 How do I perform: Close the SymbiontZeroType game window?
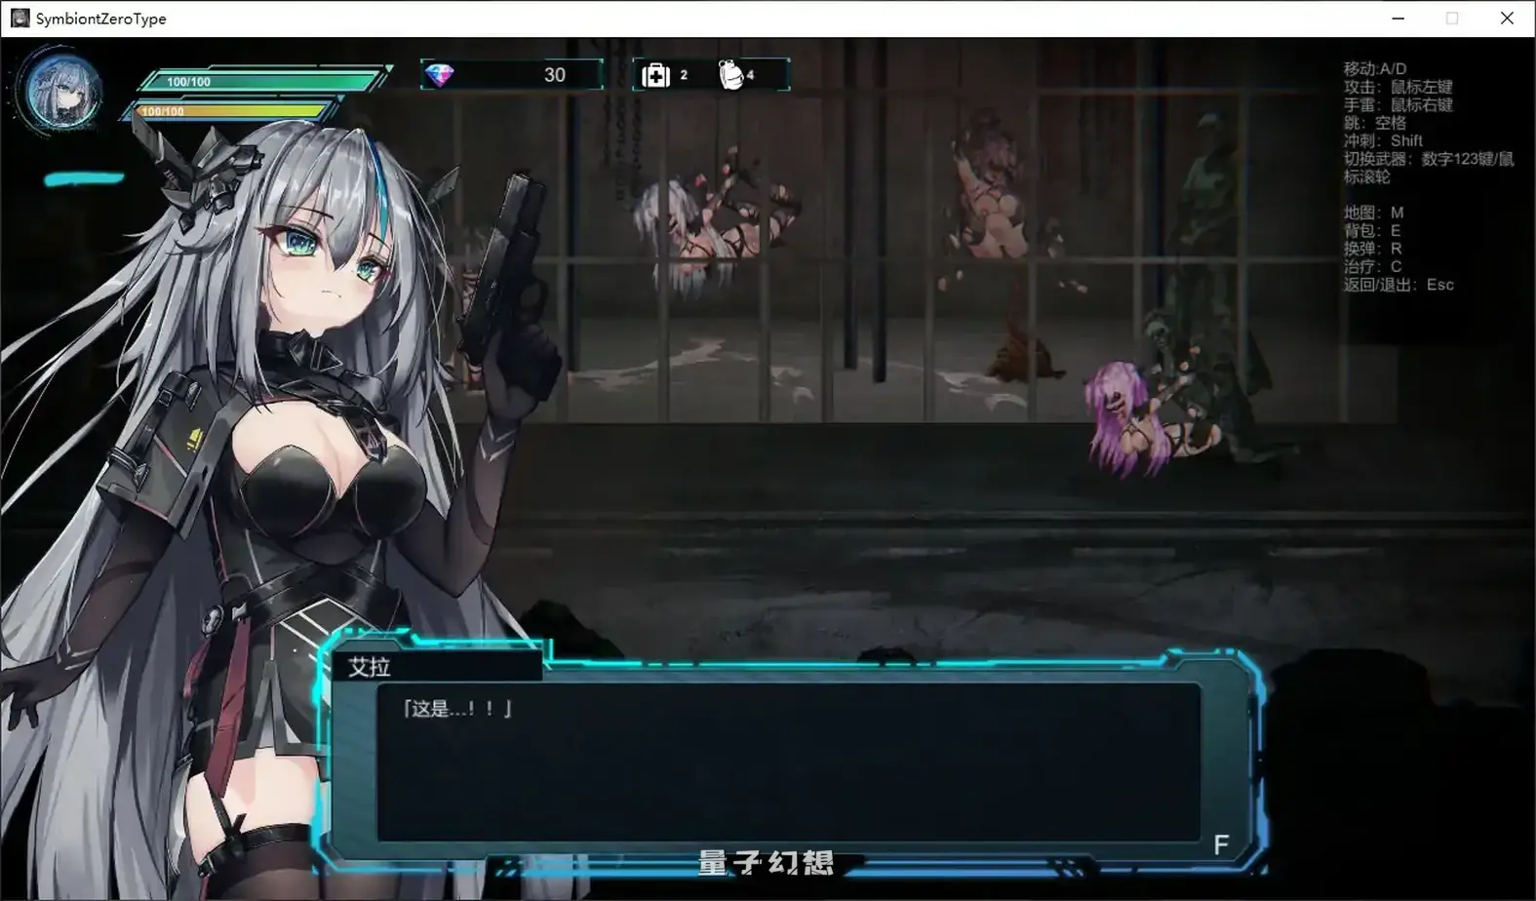point(1507,19)
